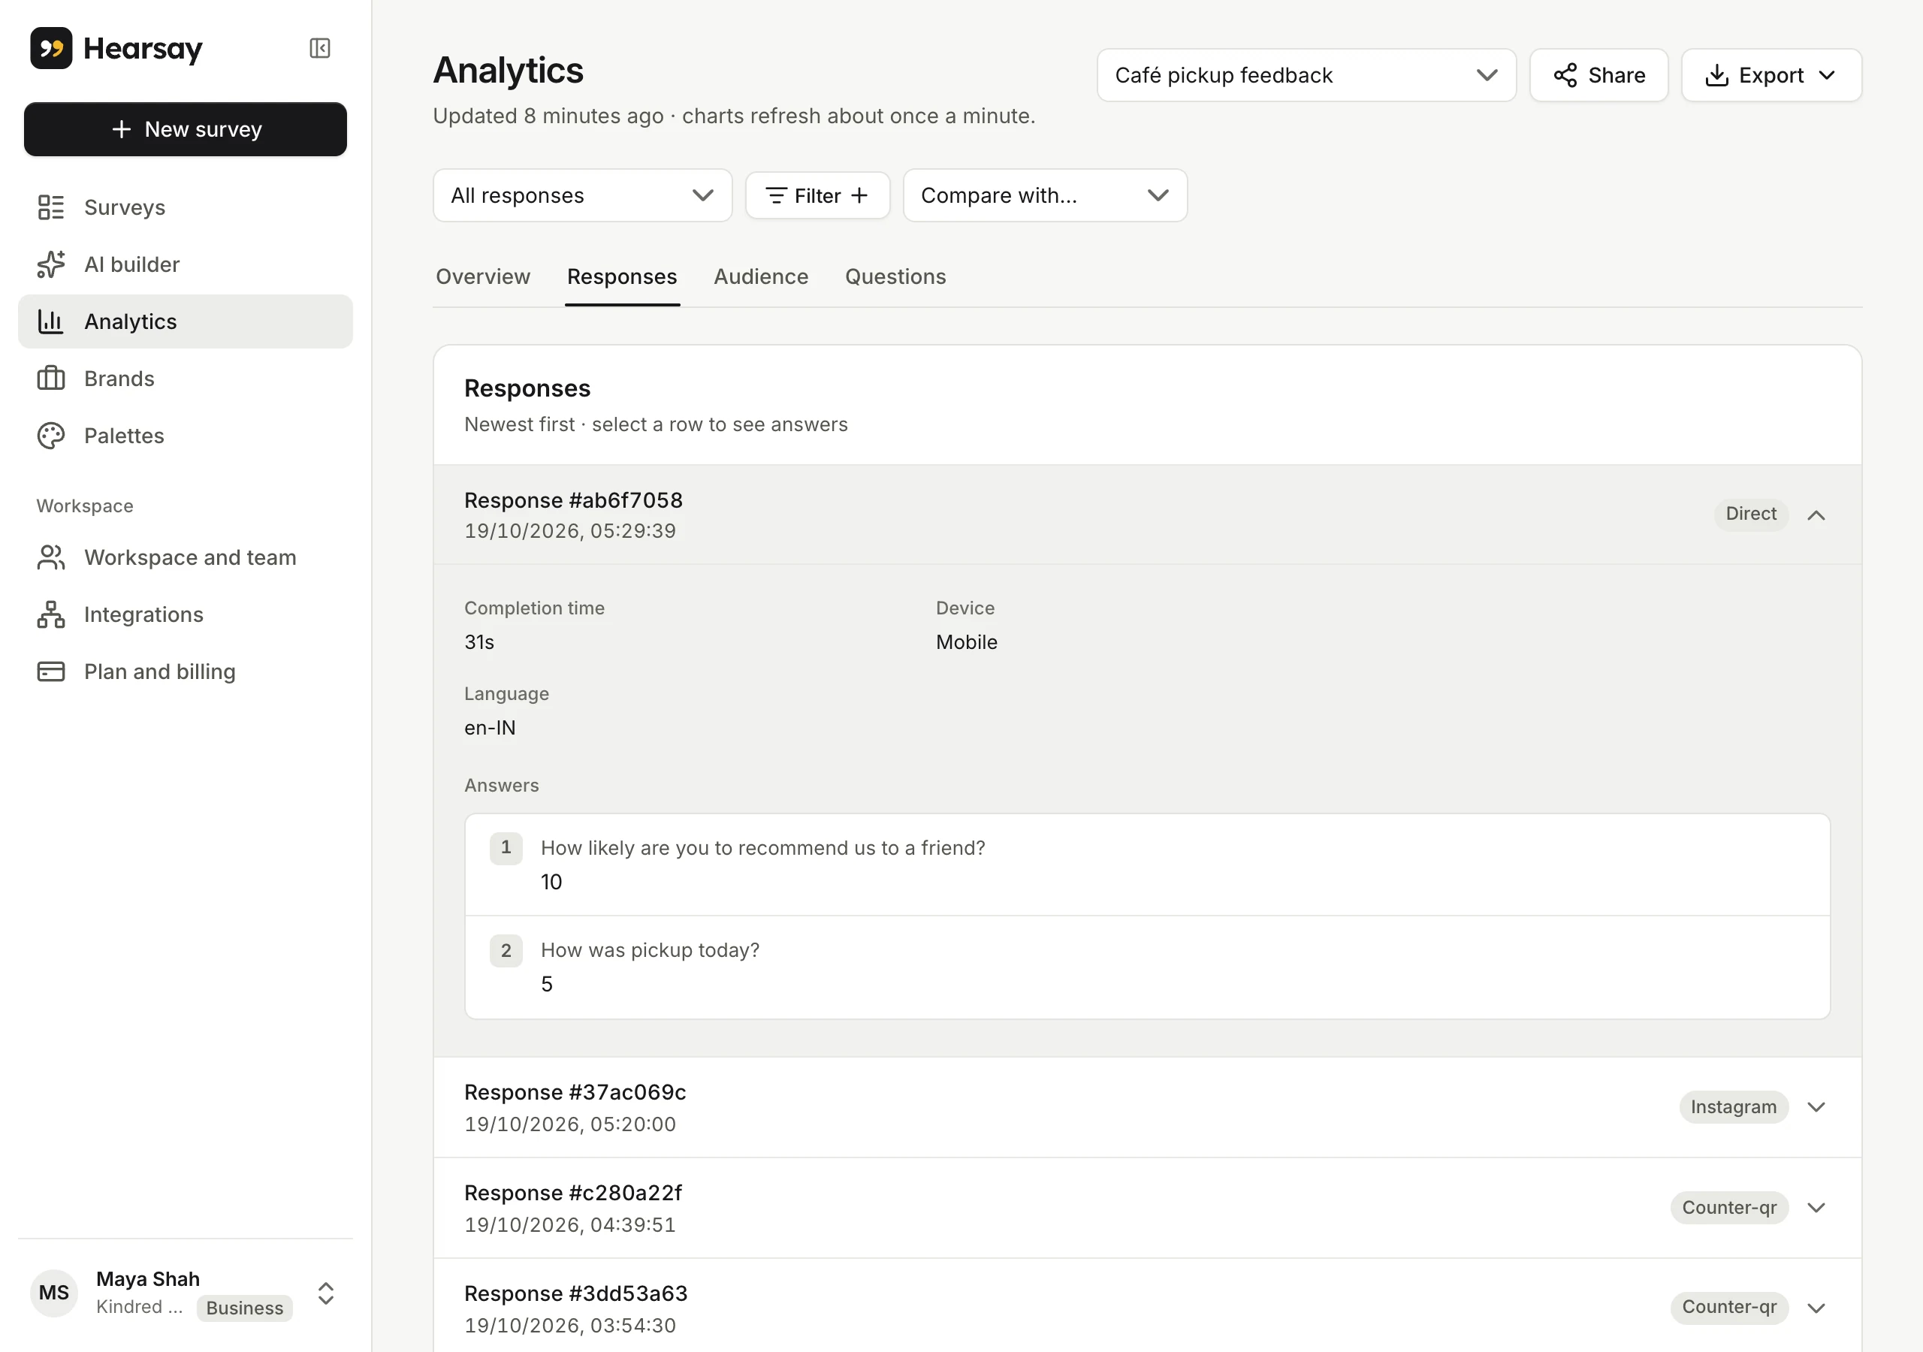
Task: Click the Filter lines icon
Action: tap(777, 195)
